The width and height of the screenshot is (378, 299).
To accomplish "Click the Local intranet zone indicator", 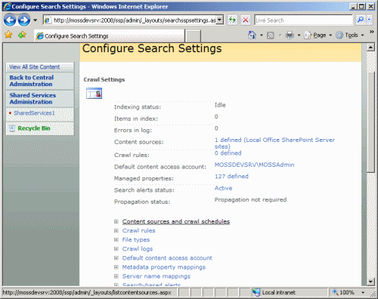I will click(274, 292).
